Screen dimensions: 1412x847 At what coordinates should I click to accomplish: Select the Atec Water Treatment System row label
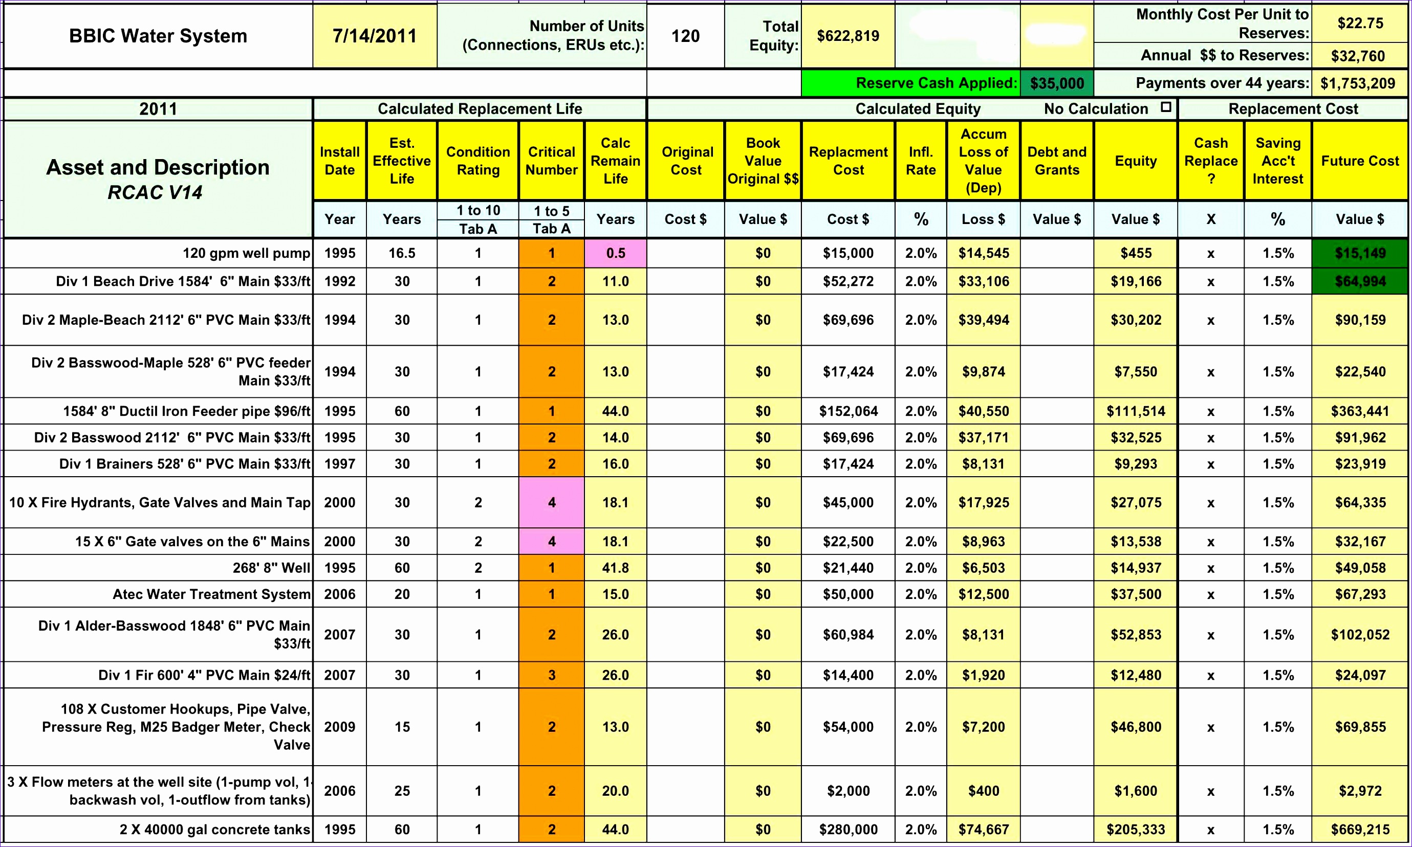pos(210,594)
